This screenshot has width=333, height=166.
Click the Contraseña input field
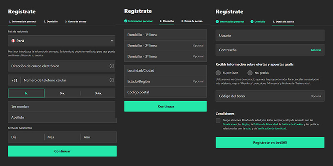click(270, 50)
